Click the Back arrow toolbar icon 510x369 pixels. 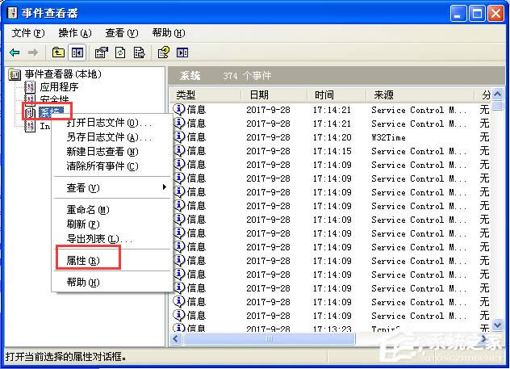[x=15, y=52]
